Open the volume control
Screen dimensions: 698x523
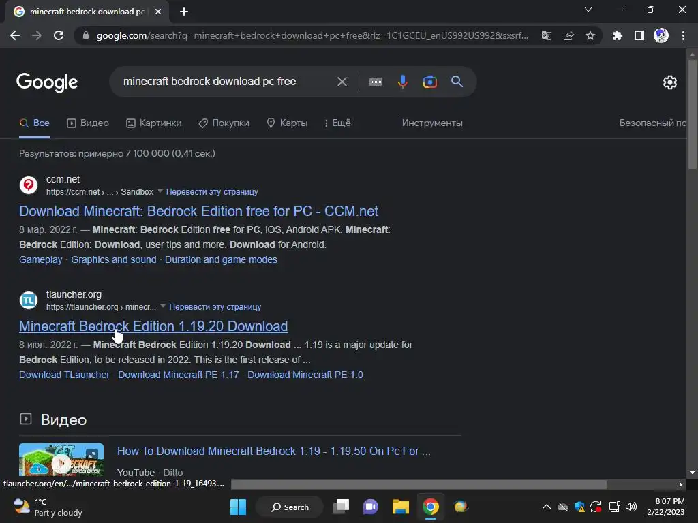tap(631, 507)
